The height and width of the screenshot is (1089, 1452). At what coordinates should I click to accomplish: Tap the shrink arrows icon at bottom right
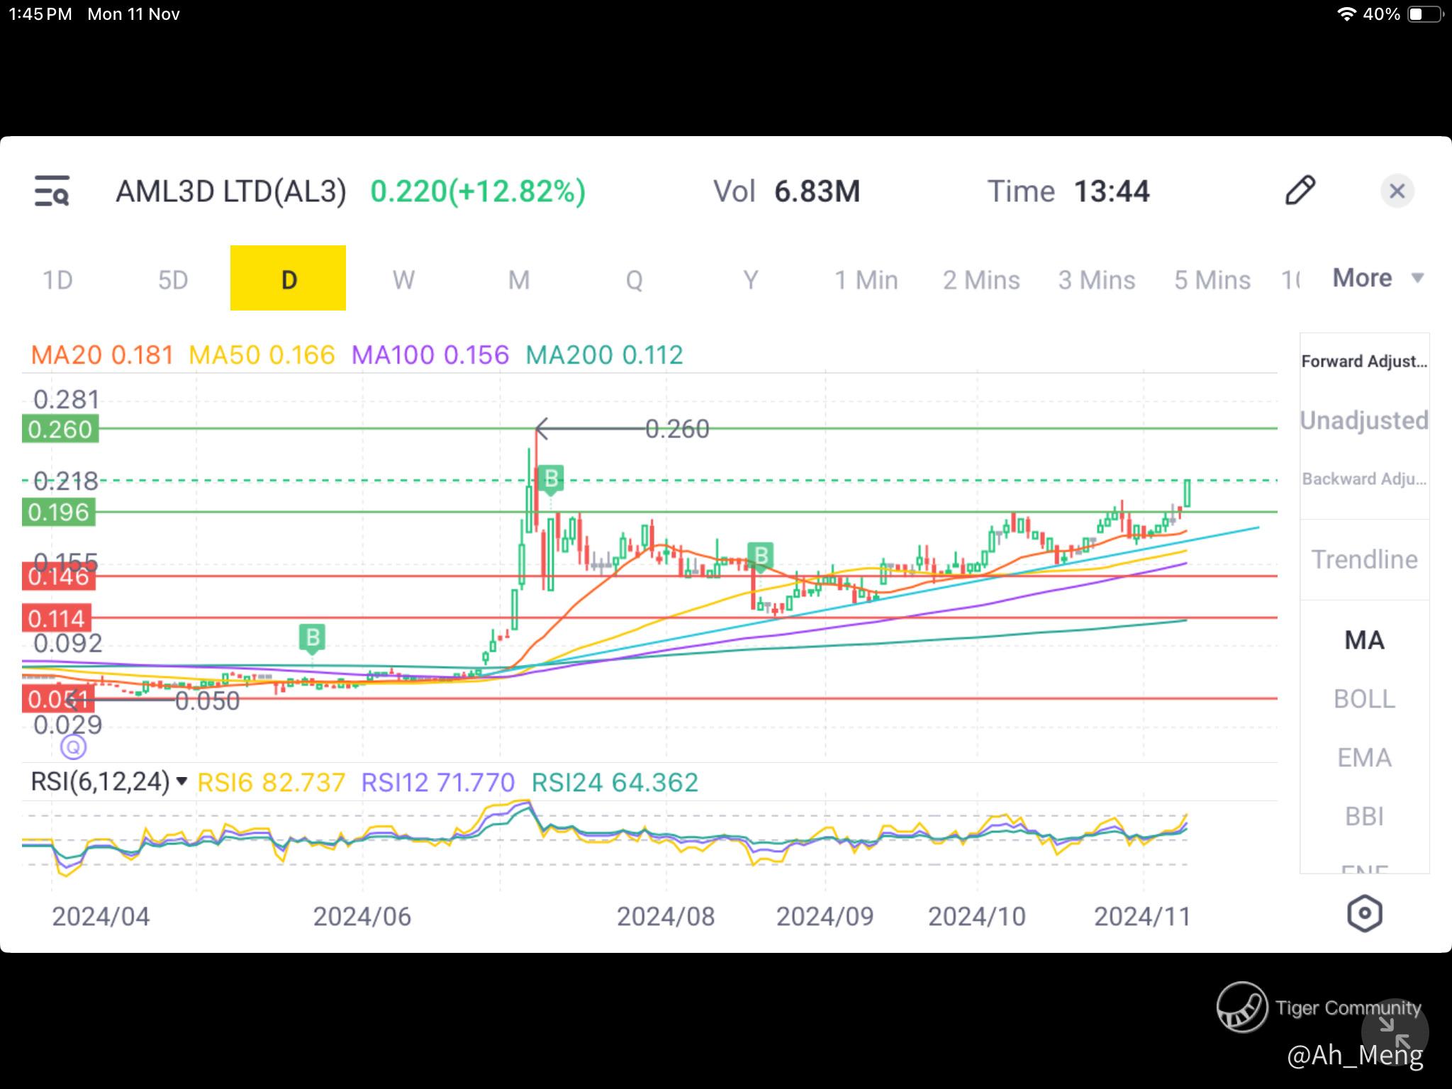pyautogui.click(x=1395, y=1032)
